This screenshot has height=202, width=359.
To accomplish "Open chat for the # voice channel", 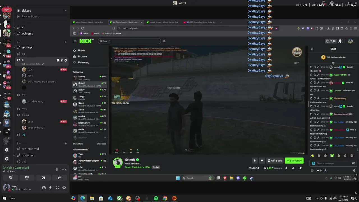I will point(58,60).
